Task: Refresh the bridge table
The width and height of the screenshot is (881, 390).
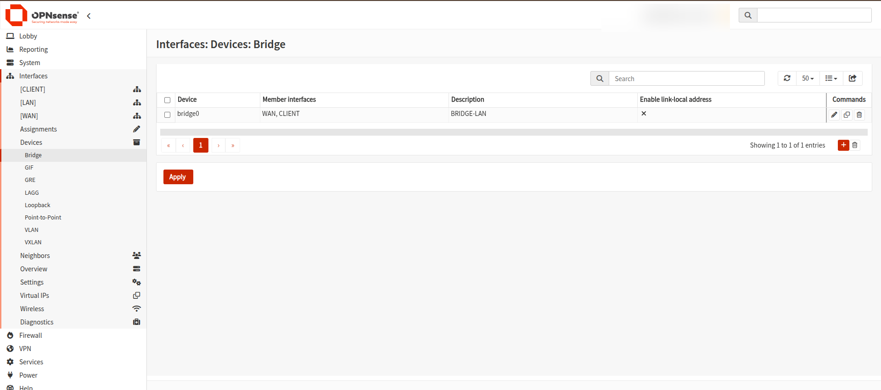Action: click(x=787, y=78)
